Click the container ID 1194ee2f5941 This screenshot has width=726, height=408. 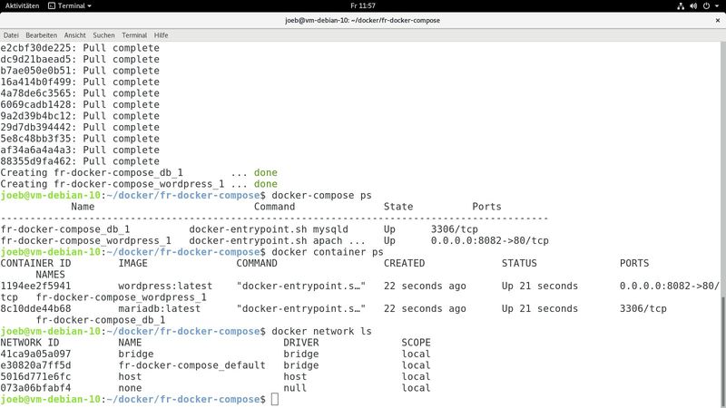35,286
